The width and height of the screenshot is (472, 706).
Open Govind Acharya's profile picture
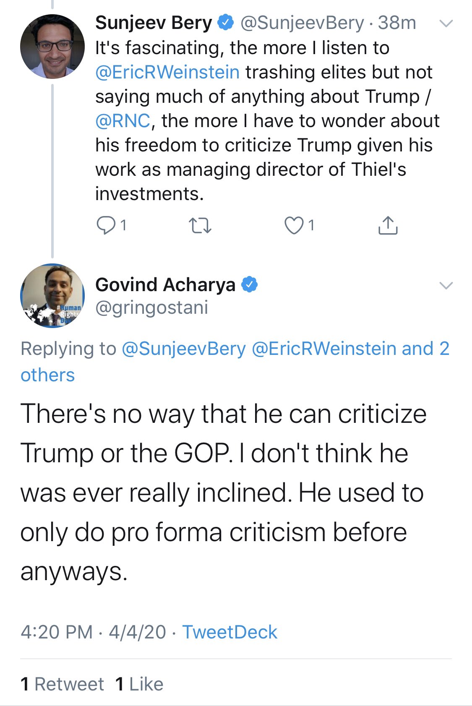click(x=52, y=296)
